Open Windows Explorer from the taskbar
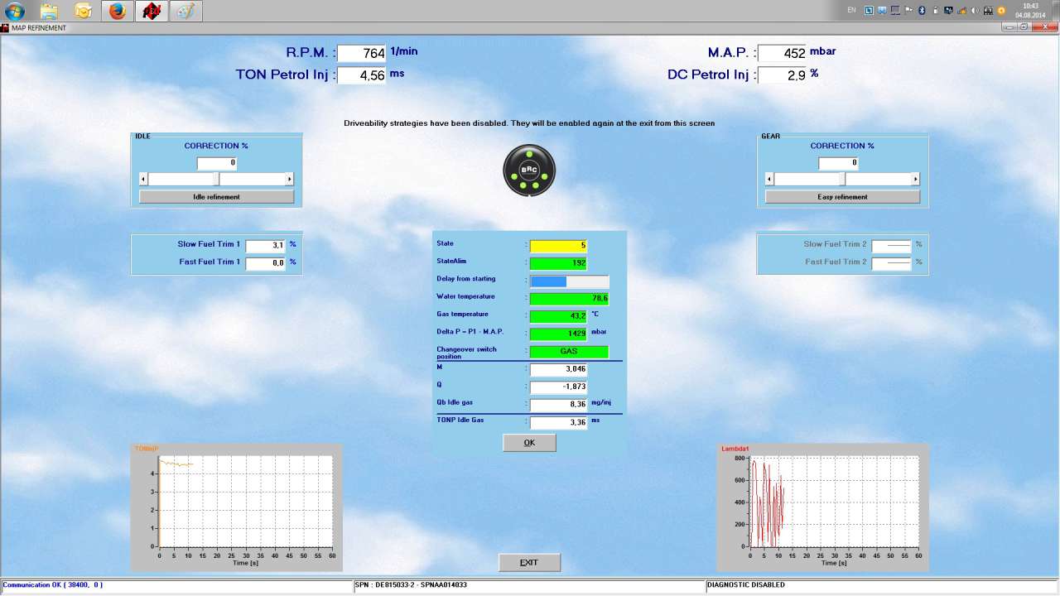Viewport: 1060px width, 596px height. click(49, 11)
